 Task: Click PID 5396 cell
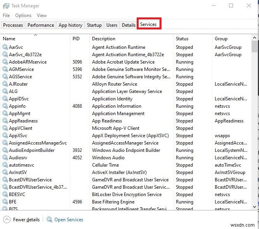(x=77, y=69)
